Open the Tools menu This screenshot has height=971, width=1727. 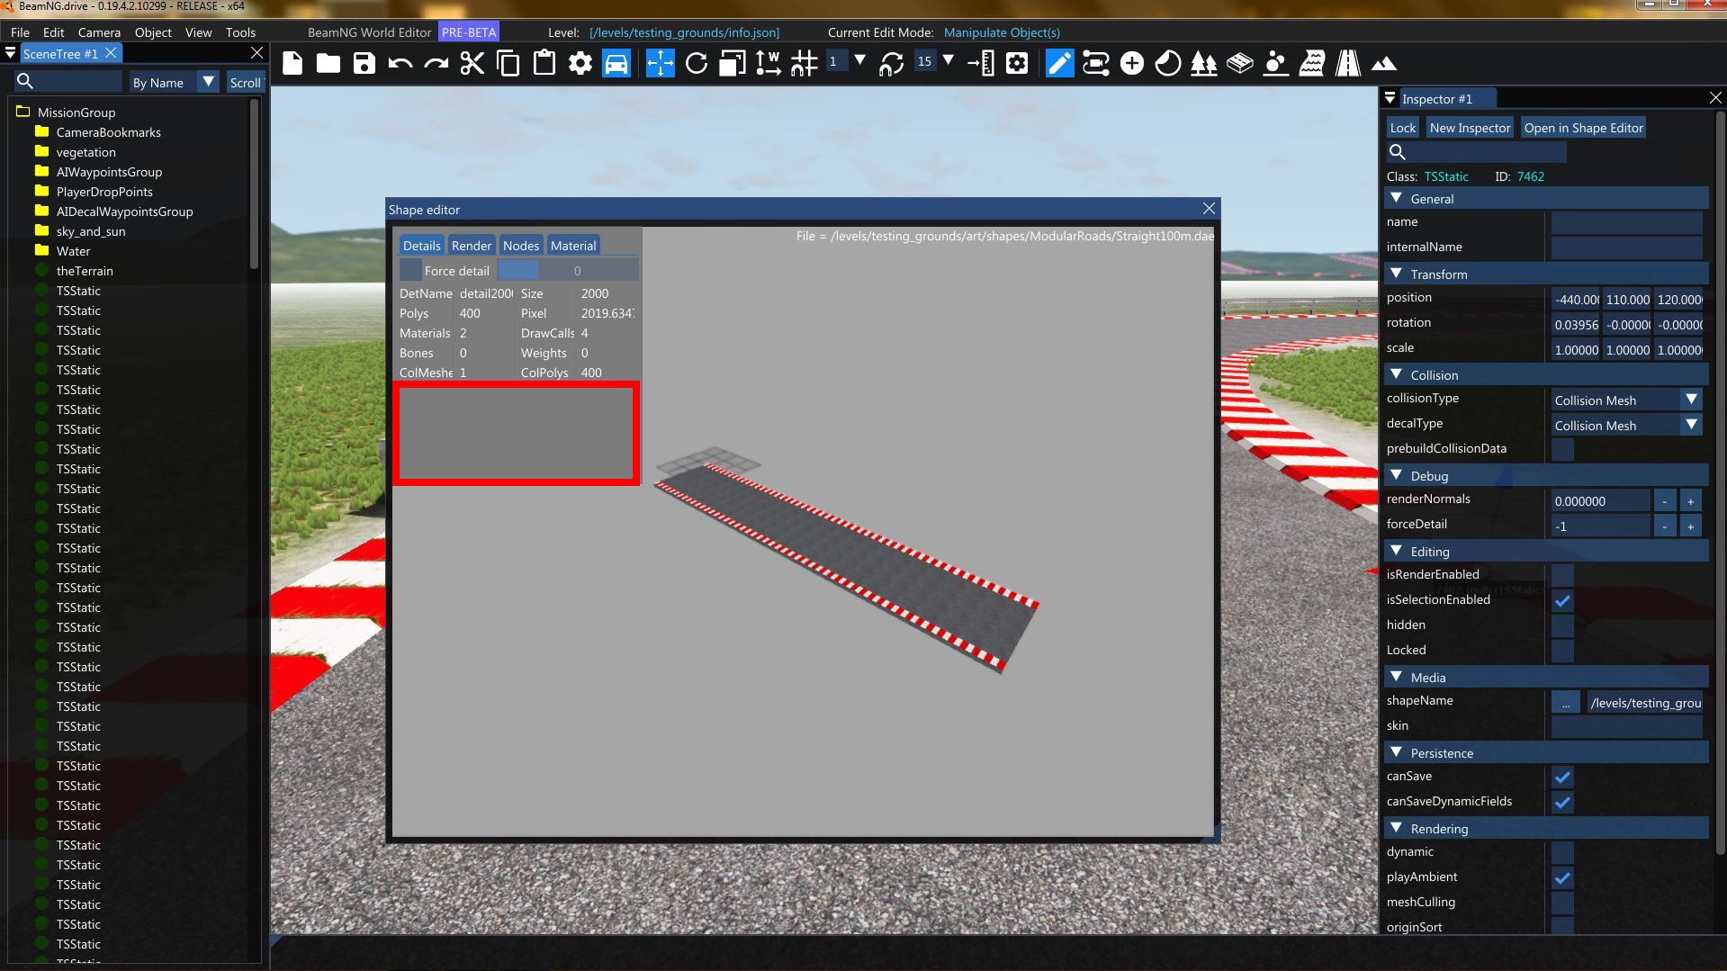coord(240,32)
